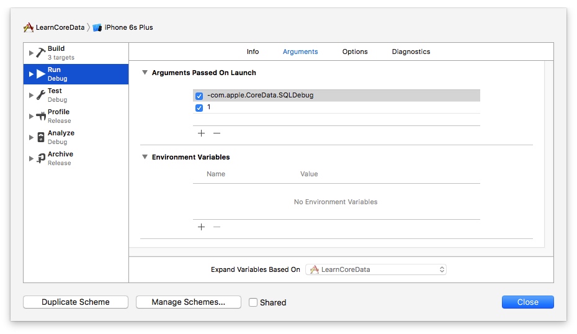
Task: Select the Arguments tab
Action: pos(300,52)
